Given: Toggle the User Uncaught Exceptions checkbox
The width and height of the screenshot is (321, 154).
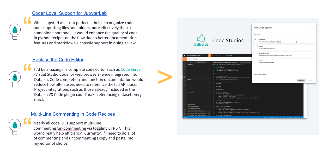Looking at the screenshot, I should (x=189, y=110).
